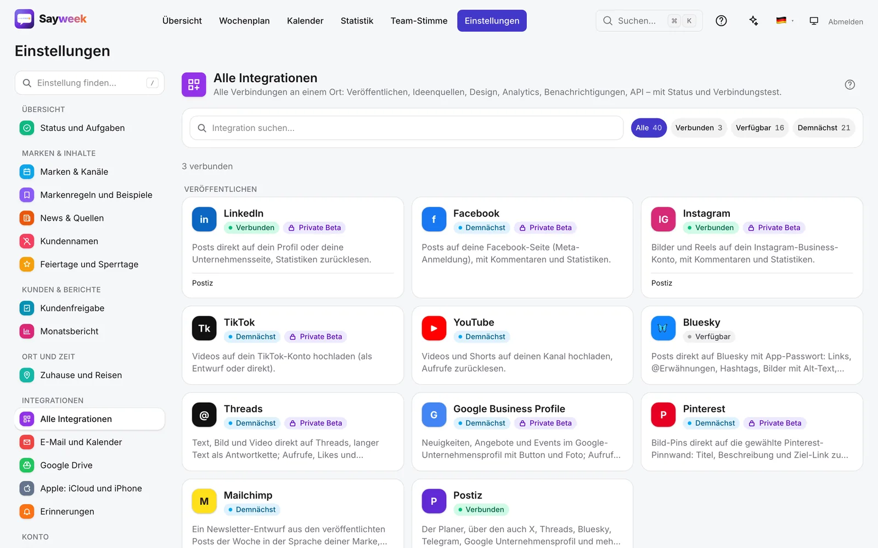Click the Postiz card icon
The height and width of the screenshot is (548, 878).
pyautogui.click(x=434, y=501)
